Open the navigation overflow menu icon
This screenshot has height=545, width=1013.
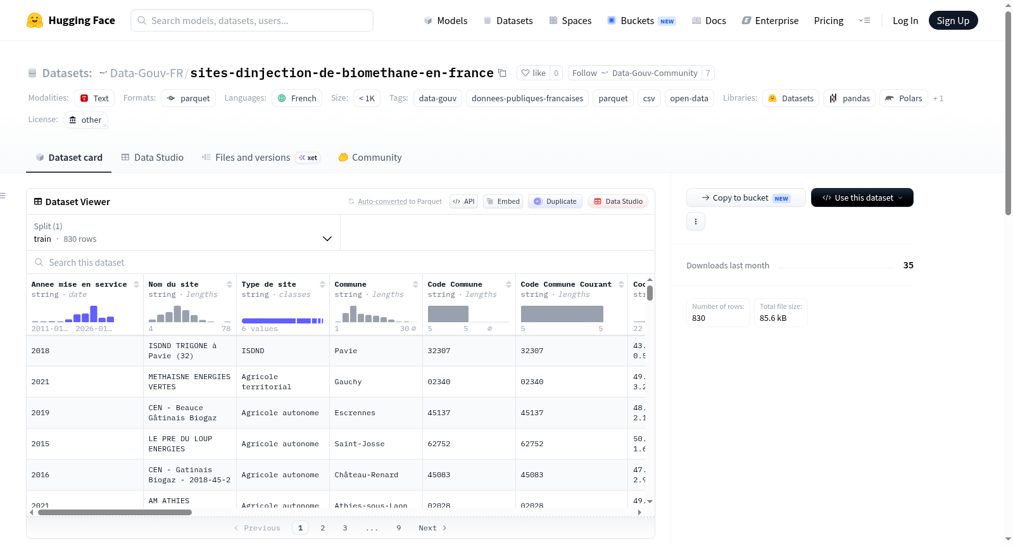click(x=864, y=20)
